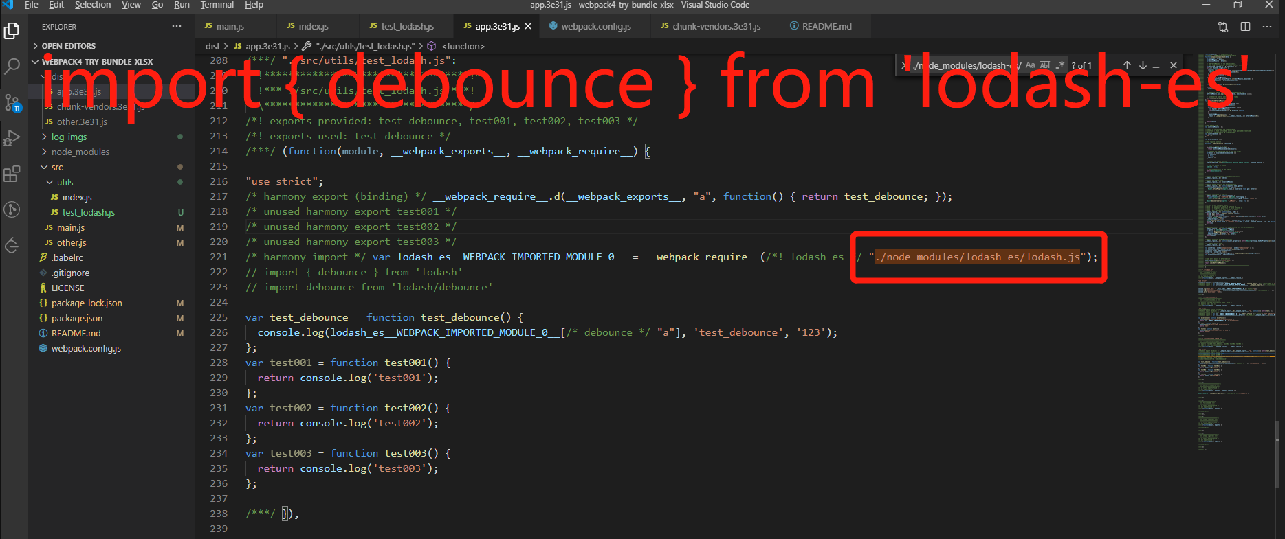Open package-lock.json in the explorer
Screen dimensions: 1285x539
click(x=111, y=303)
